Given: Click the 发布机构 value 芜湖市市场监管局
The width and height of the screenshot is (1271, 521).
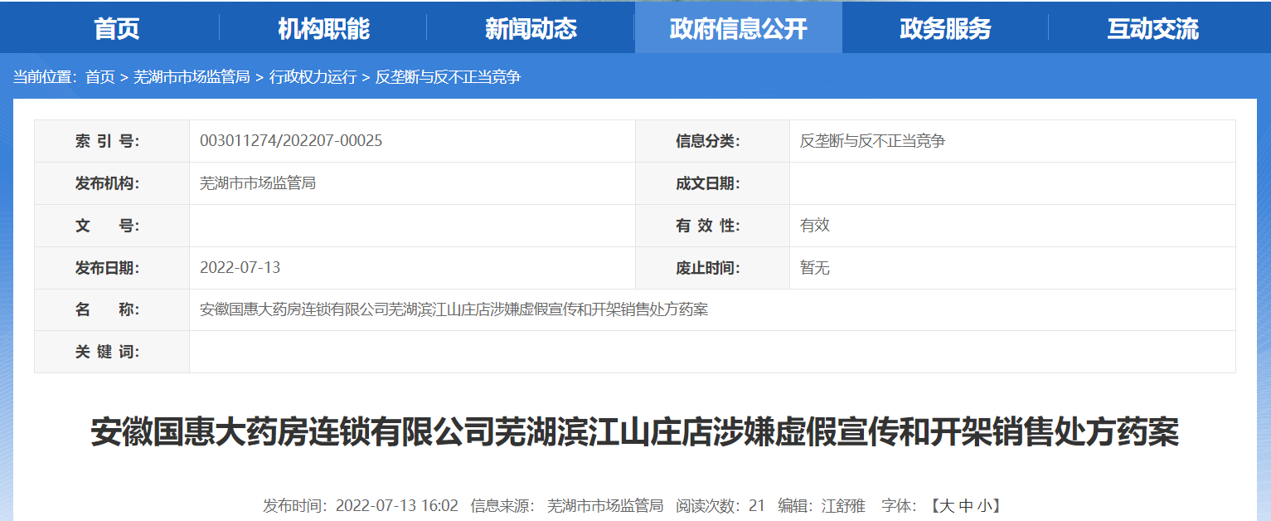Looking at the screenshot, I should [258, 183].
